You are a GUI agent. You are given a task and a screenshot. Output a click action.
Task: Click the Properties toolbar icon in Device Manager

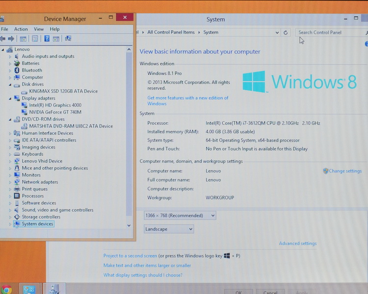pyautogui.click(x=35, y=39)
